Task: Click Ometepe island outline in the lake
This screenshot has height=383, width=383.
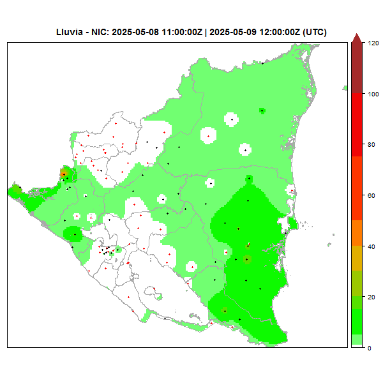Action: click(x=153, y=293)
